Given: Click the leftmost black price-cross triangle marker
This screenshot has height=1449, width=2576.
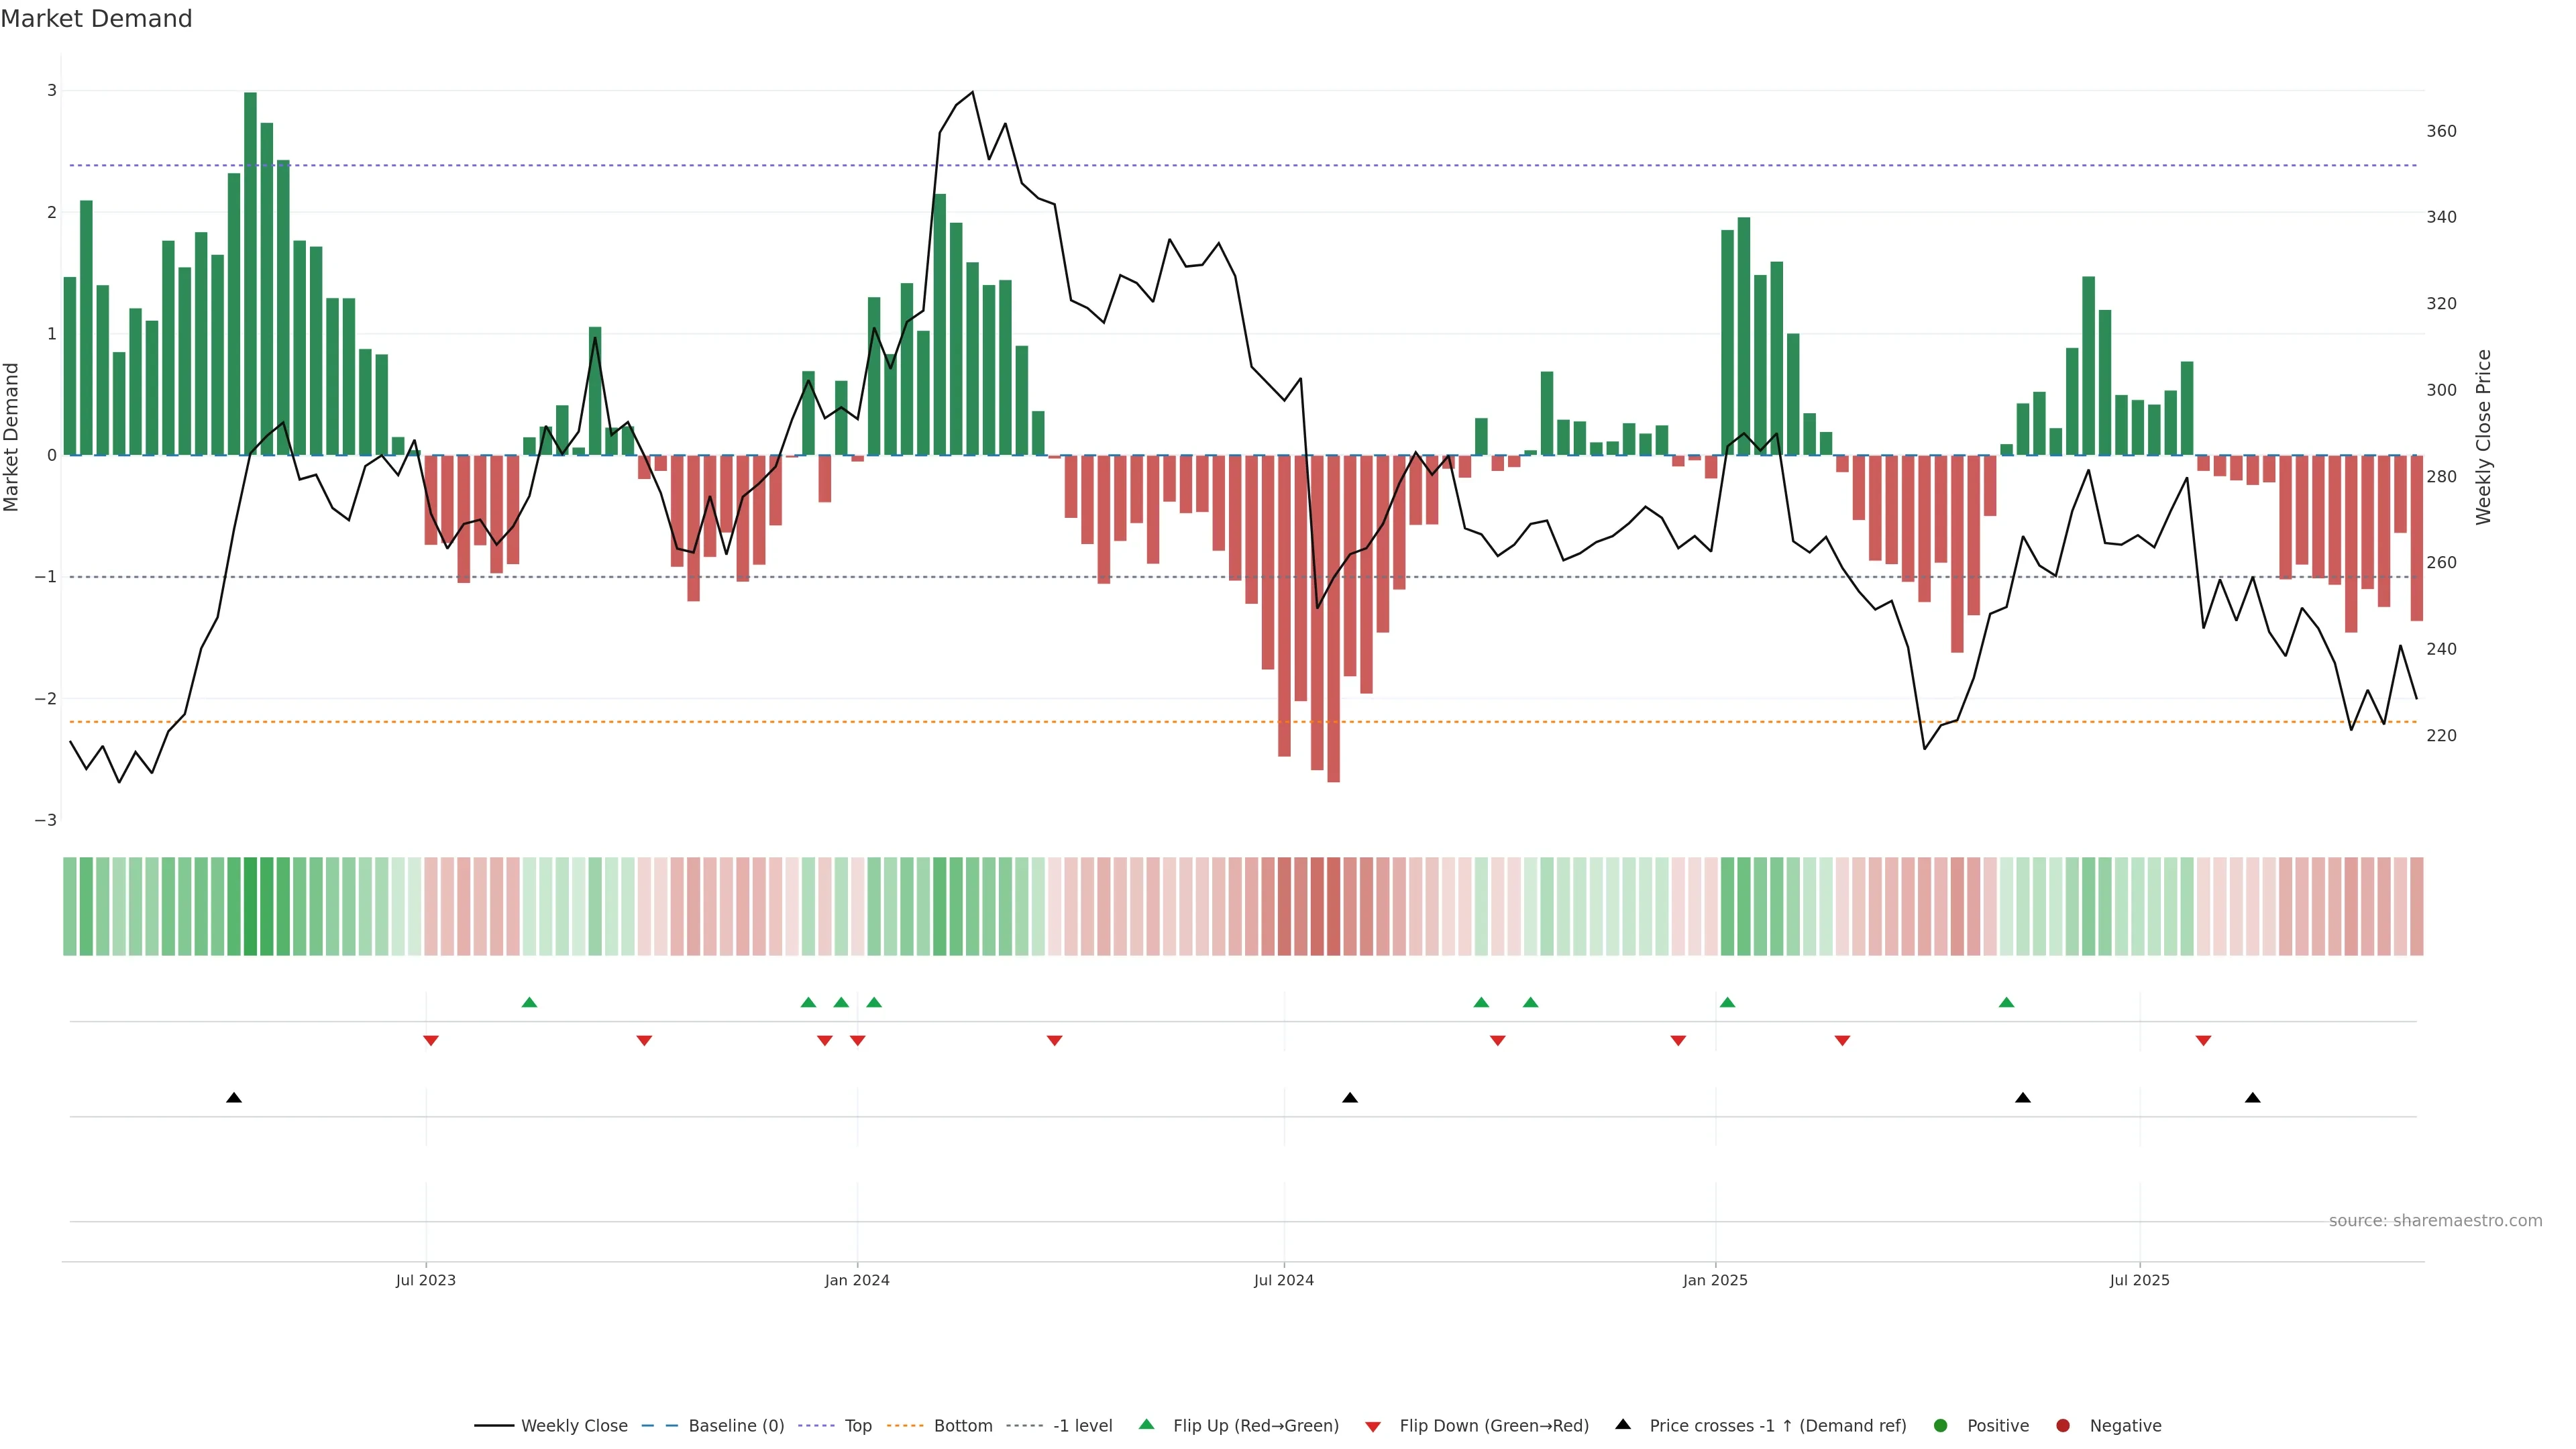Looking at the screenshot, I should point(234,1097).
